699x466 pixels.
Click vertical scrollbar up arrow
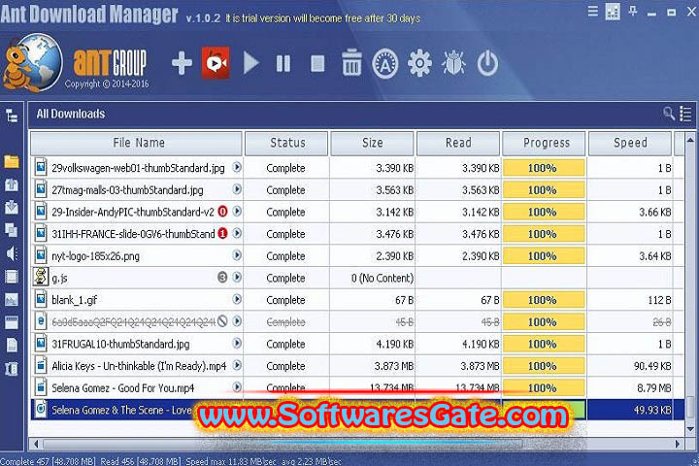[690, 140]
